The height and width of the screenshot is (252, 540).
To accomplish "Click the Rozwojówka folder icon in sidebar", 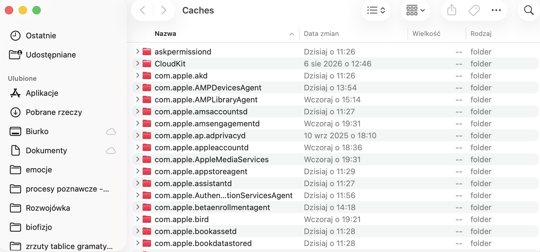I will (x=15, y=208).
